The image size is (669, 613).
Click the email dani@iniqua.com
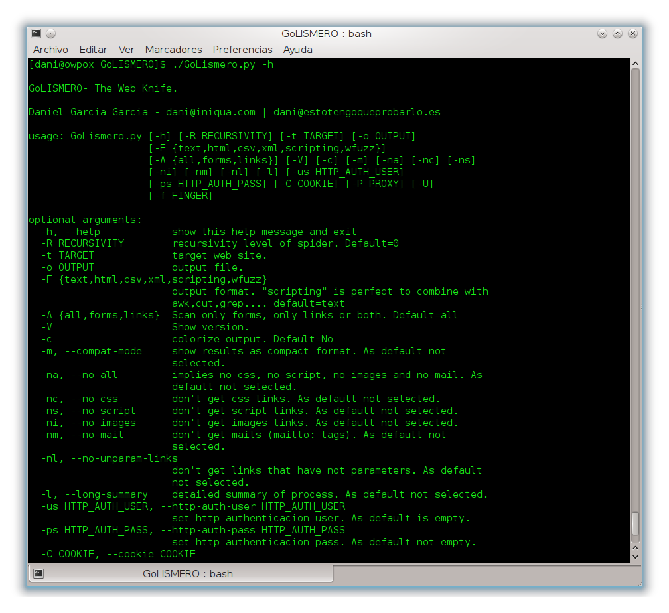pyautogui.click(x=211, y=112)
